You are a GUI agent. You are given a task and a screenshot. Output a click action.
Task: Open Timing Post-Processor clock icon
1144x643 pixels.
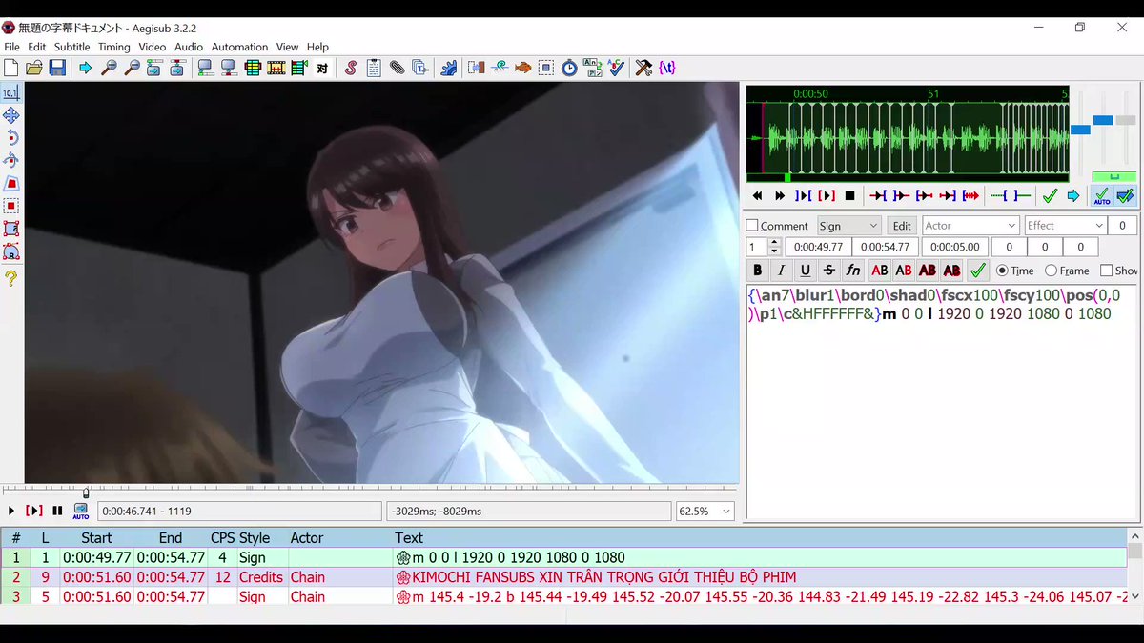[569, 68]
